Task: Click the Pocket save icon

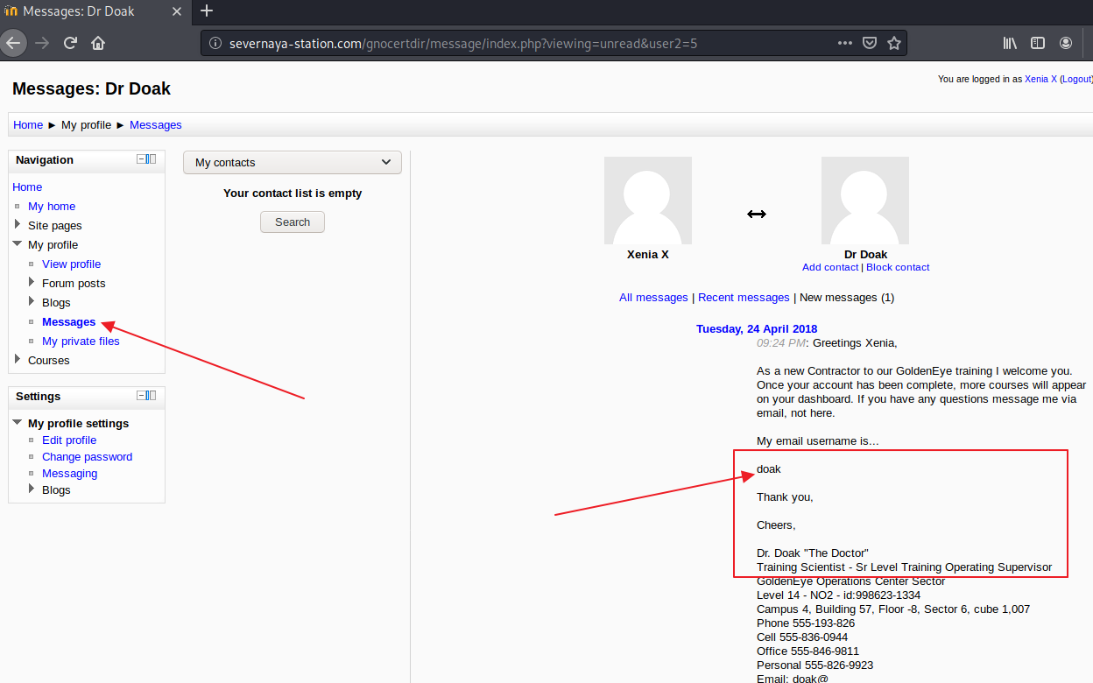Action: (870, 42)
